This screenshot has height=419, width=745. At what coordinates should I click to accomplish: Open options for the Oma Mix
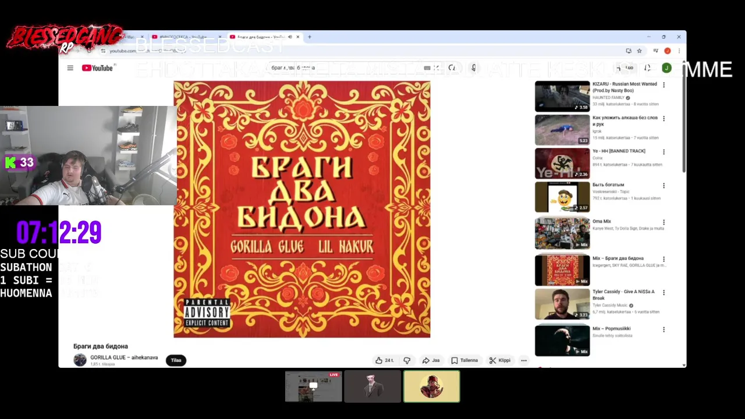pyautogui.click(x=664, y=222)
